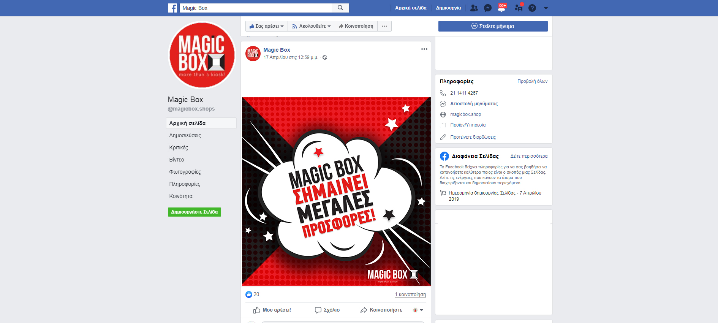Open the Messenger icon in top bar
The height and width of the screenshot is (323, 718).
point(488,8)
